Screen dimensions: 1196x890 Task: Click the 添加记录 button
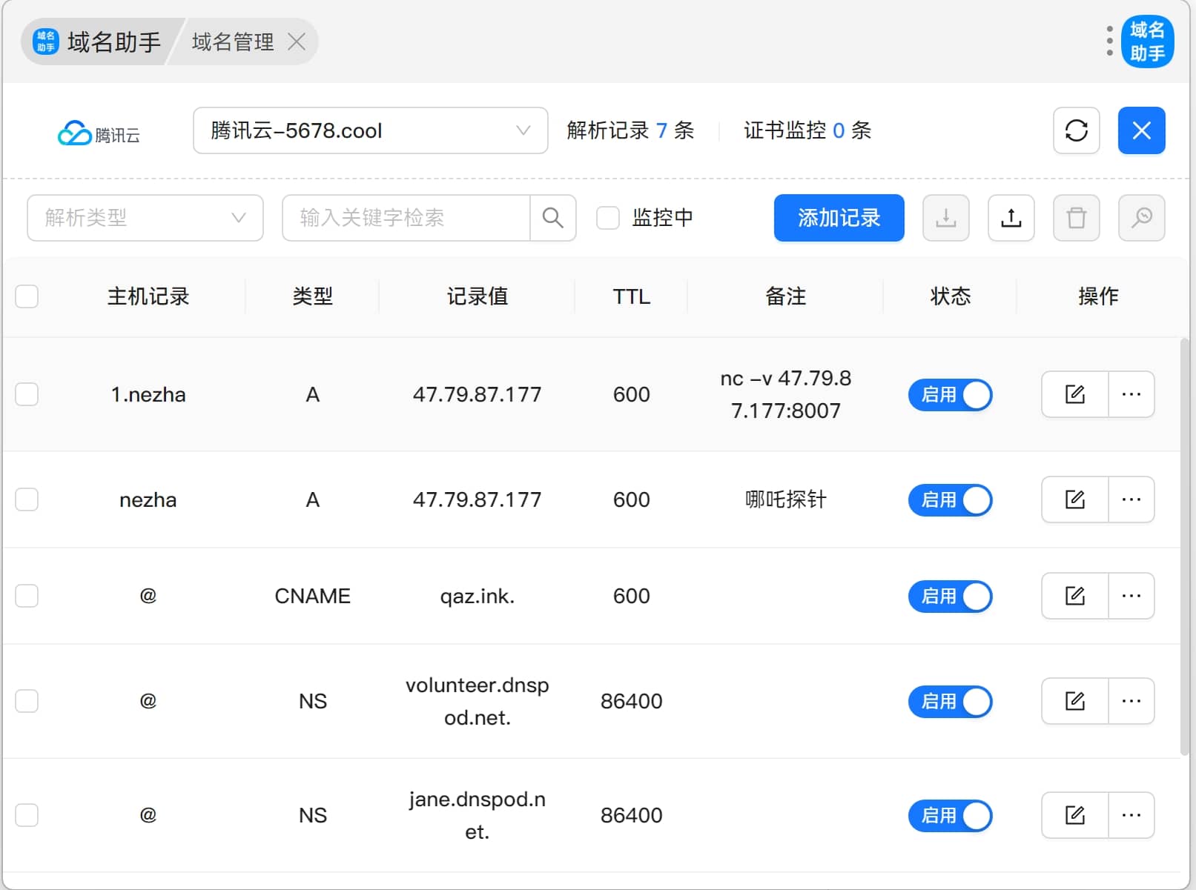coord(839,218)
